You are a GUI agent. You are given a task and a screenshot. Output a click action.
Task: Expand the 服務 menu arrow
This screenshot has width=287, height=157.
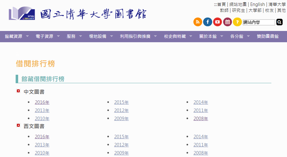pos(80,36)
